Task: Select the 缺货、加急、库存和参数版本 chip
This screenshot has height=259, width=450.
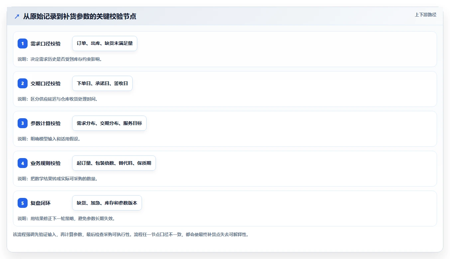Action: (107, 203)
